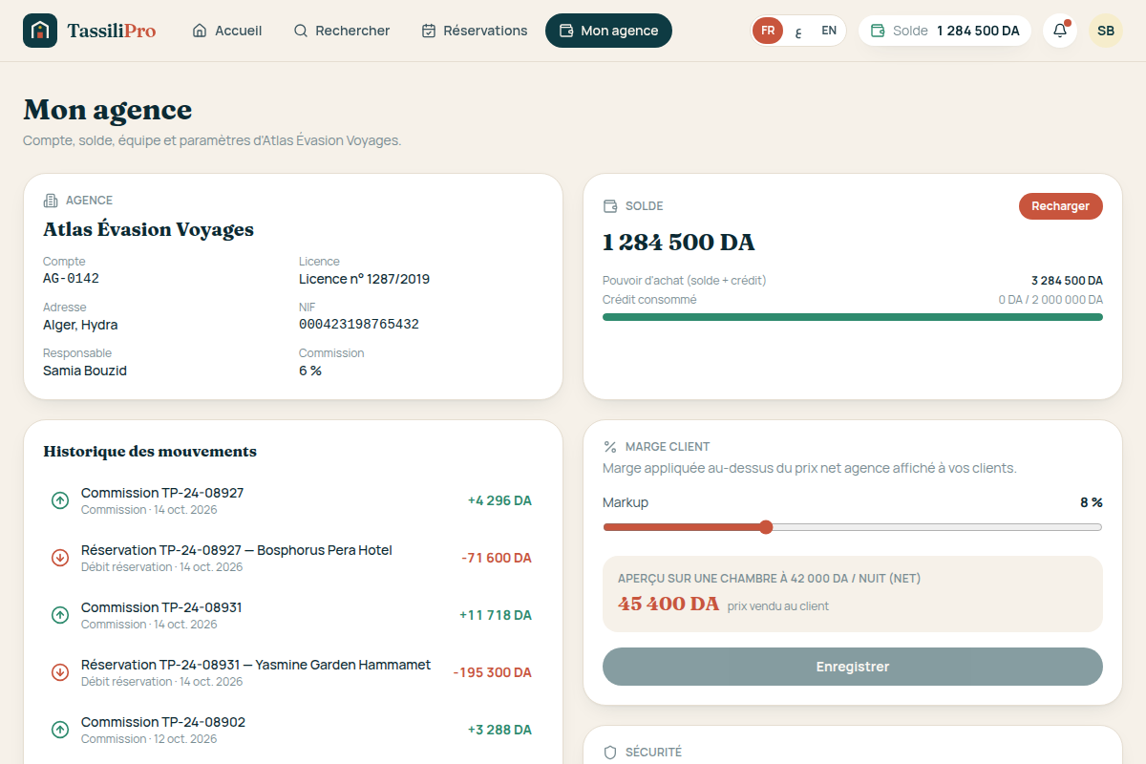Click up-arrow icon for Commission TP-24-08931
This screenshot has width=1146, height=764.
click(60, 615)
